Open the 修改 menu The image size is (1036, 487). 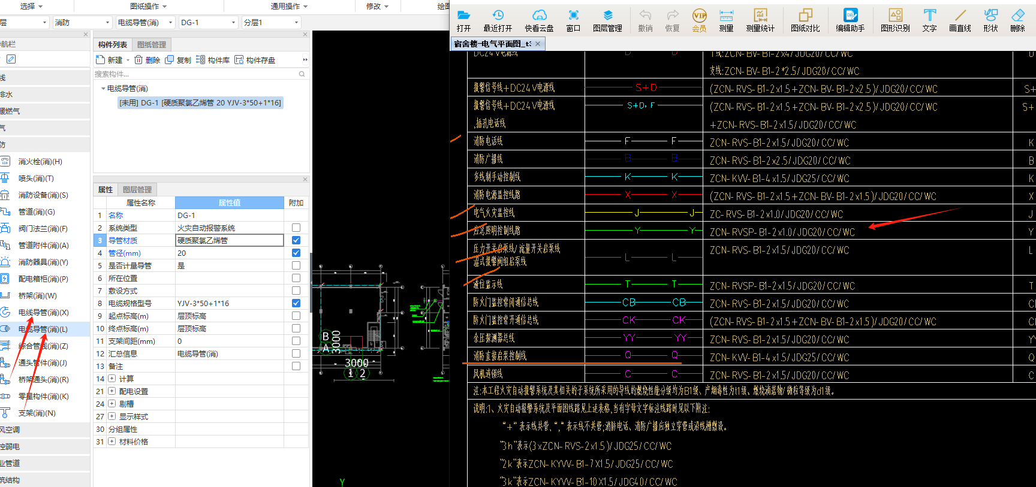[377, 6]
